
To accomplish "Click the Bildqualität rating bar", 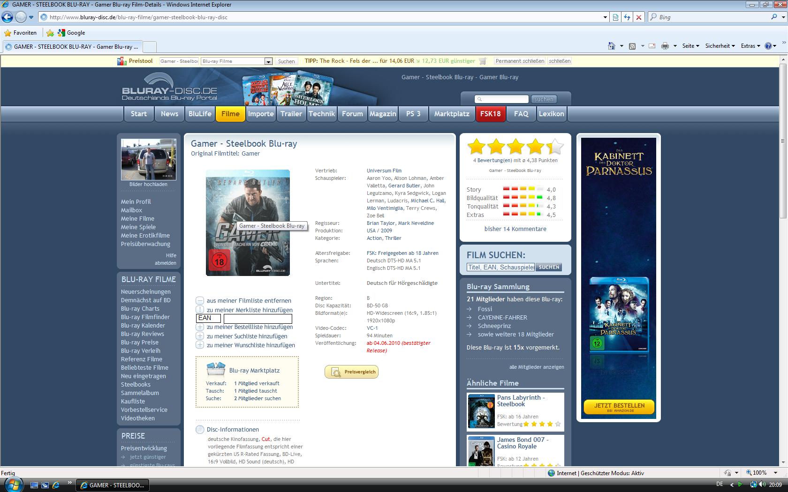I will (x=523, y=198).
